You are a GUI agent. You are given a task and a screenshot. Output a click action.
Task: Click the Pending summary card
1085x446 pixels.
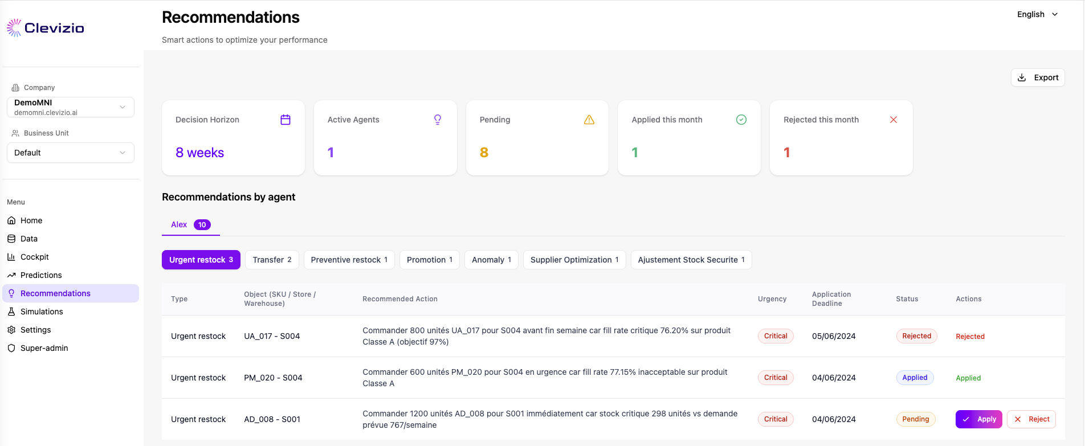pos(537,138)
